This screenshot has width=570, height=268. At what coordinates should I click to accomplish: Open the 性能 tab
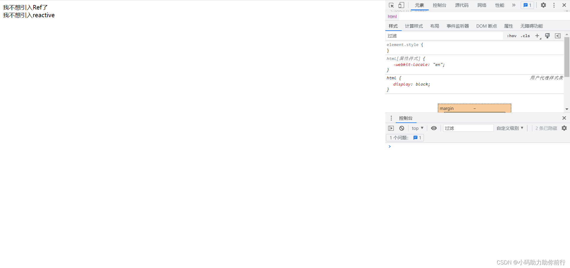pos(500,5)
